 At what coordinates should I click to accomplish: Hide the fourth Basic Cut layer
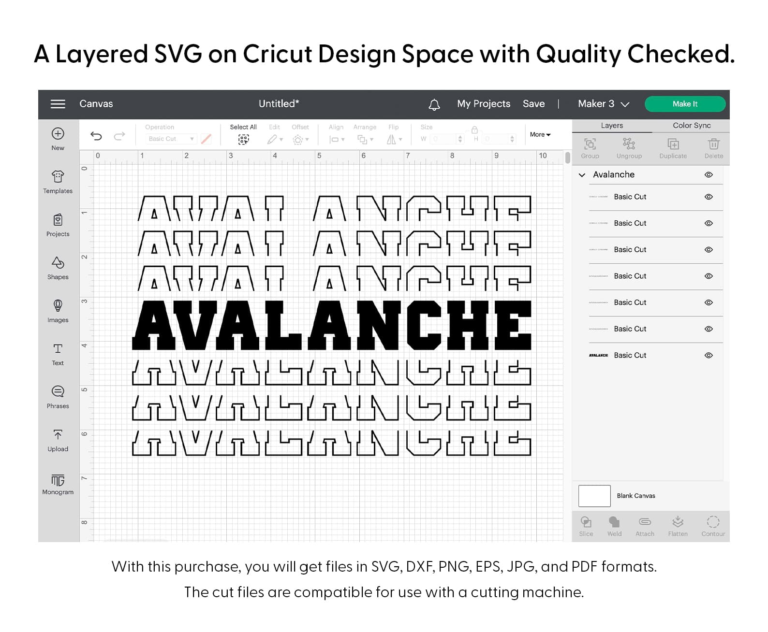point(709,276)
